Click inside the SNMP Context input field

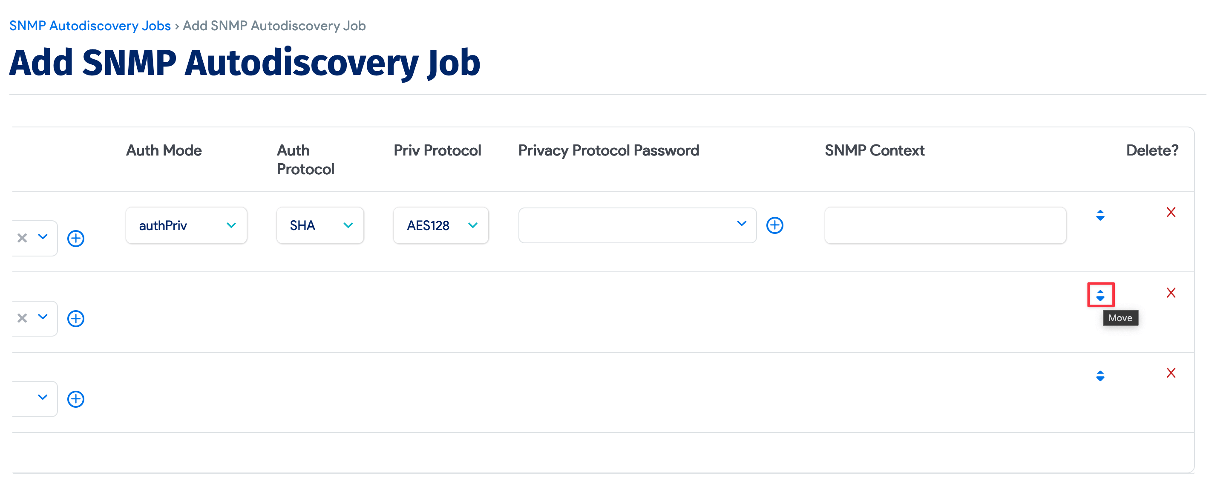(x=945, y=225)
